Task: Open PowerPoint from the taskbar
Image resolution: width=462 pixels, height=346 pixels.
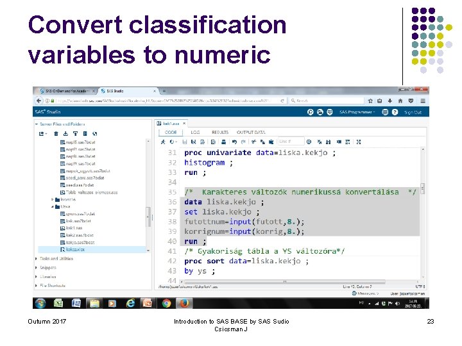Action: tap(147, 303)
